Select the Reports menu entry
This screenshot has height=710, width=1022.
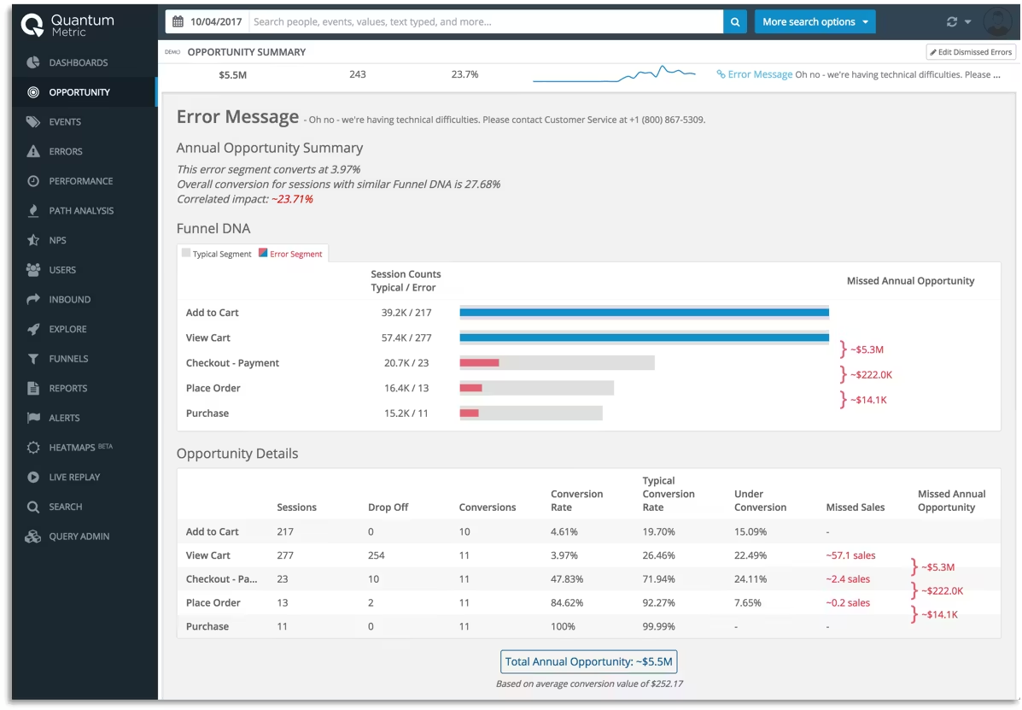[67, 388]
